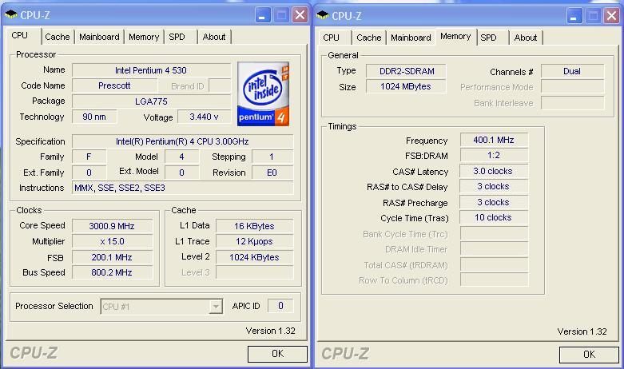Open the Processor Selection CPU #1 dropdown
624x369 pixels.
pos(161,307)
